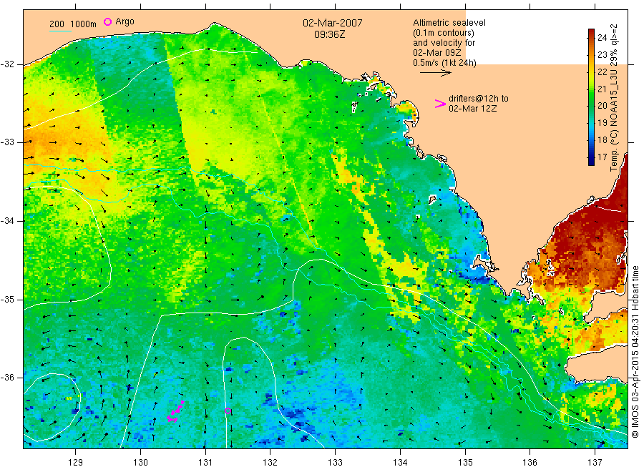Click the latitude label -36
This screenshot has height=472, width=644.
(8, 378)
